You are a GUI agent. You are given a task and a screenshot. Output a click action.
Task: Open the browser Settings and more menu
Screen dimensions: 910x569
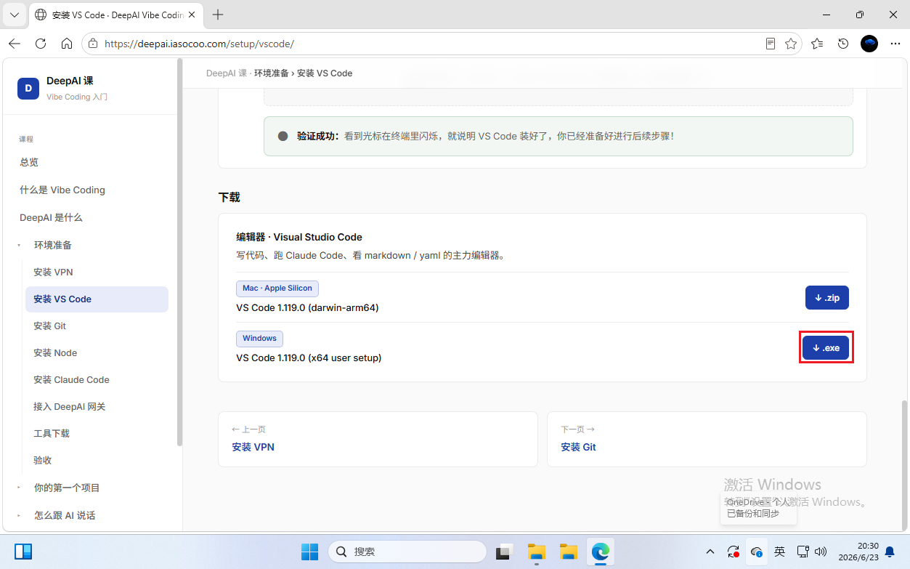pyautogui.click(x=894, y=44)
